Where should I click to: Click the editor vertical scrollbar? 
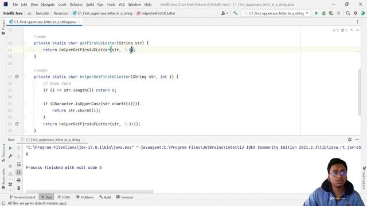pyautogui.click(x=360, y=92)
